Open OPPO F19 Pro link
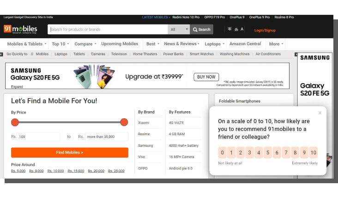The height and width of the screenshot is (198, 338). 215,17
